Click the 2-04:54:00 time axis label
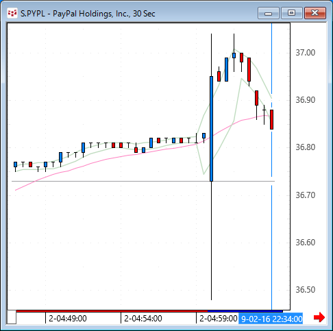 pyautogui.click(x=143, y=319)
